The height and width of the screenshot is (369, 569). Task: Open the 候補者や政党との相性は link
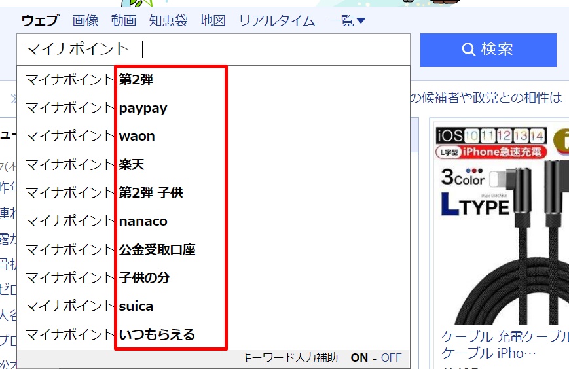click(x=486, y=97)
